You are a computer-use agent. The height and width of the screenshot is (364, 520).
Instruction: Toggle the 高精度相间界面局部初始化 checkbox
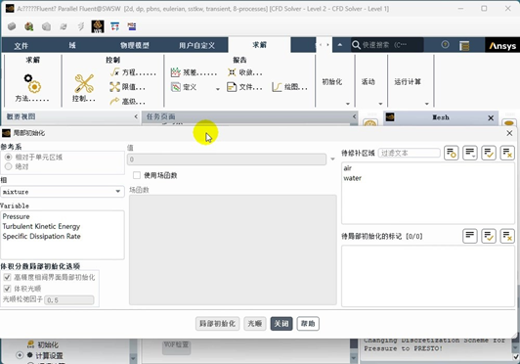click(7, 277)
